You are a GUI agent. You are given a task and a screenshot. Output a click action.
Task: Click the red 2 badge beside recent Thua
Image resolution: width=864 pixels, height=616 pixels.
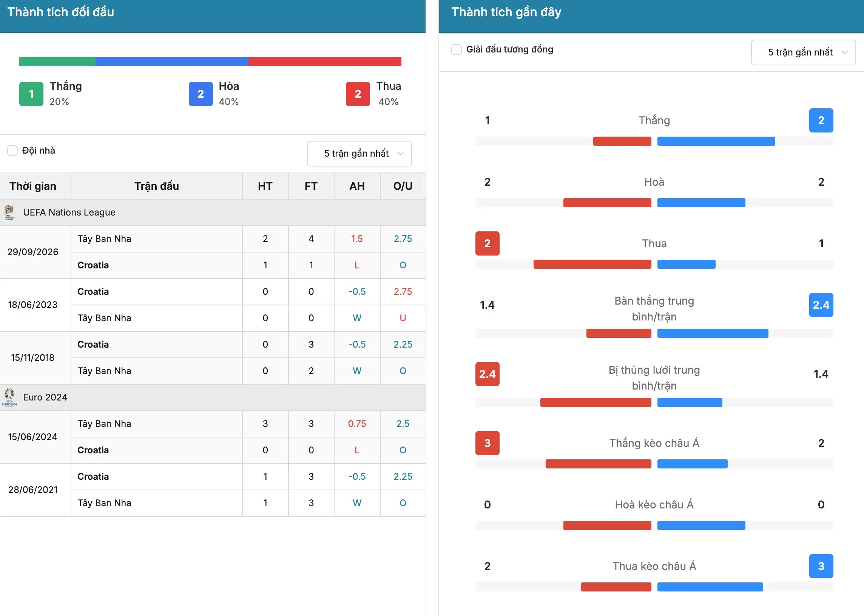click(488, 243)
